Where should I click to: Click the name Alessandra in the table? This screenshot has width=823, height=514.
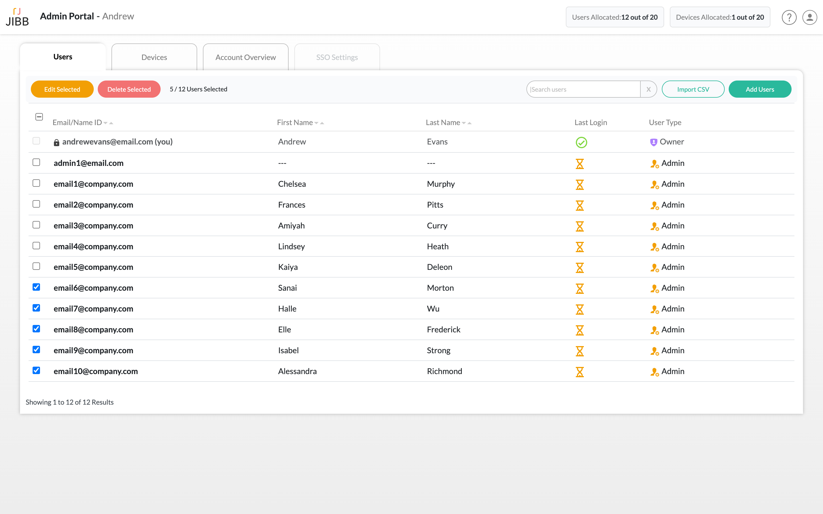point(297,371)
